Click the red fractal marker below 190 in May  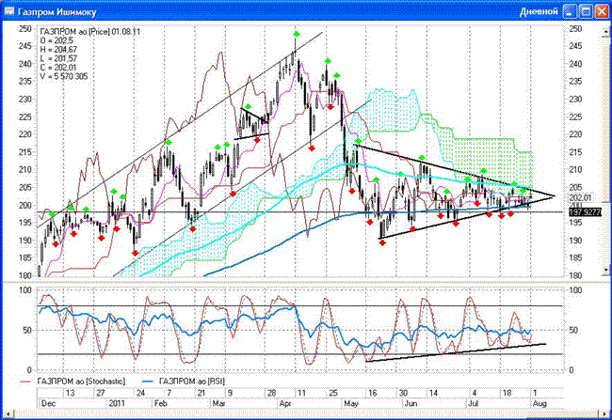pos(382,242)
